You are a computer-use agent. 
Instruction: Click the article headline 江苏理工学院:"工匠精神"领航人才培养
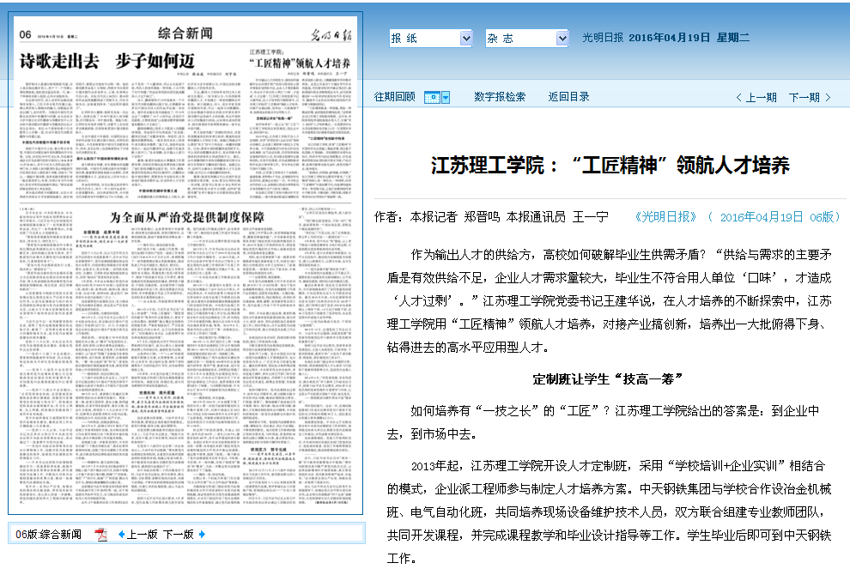pyautogui.click(x=610, y=166)
